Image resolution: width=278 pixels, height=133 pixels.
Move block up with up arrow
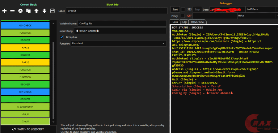[36, 11]
